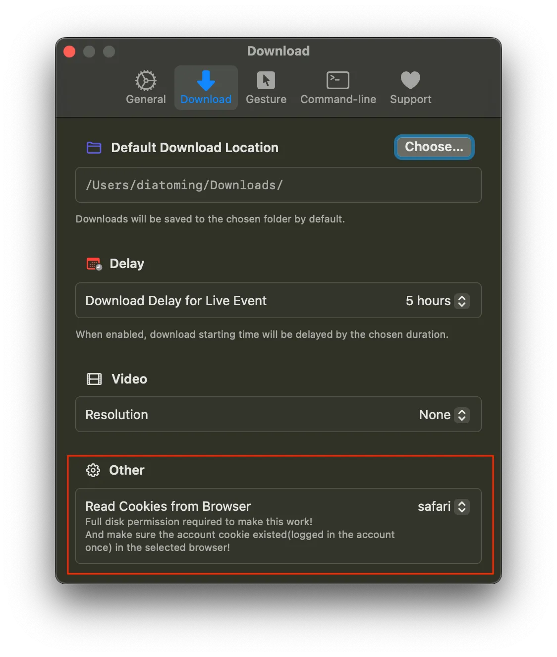Click the gear icon next to Other
The width and height of the screenshot is (557, 657).
click(94, 470)
